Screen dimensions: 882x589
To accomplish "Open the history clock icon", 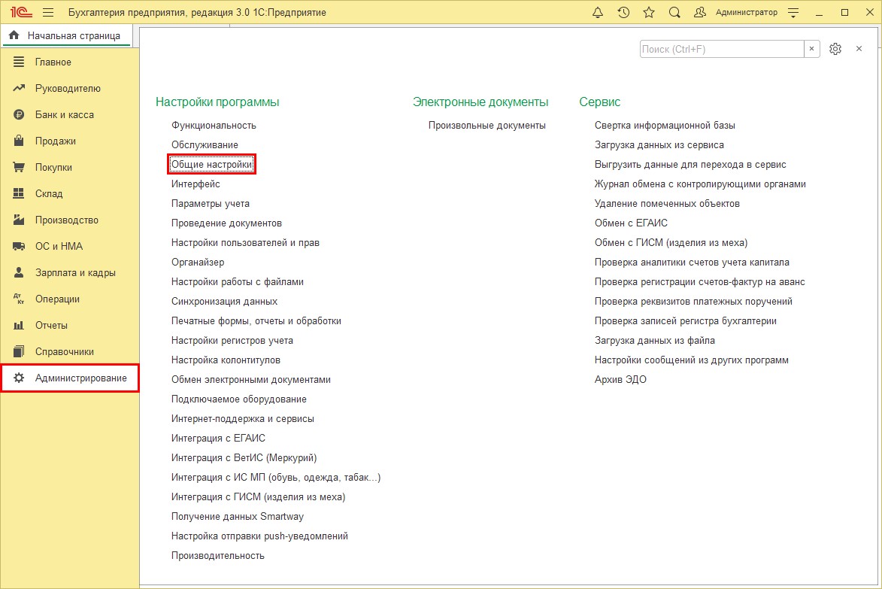I will pyautogui.click(x=623, y=13).
